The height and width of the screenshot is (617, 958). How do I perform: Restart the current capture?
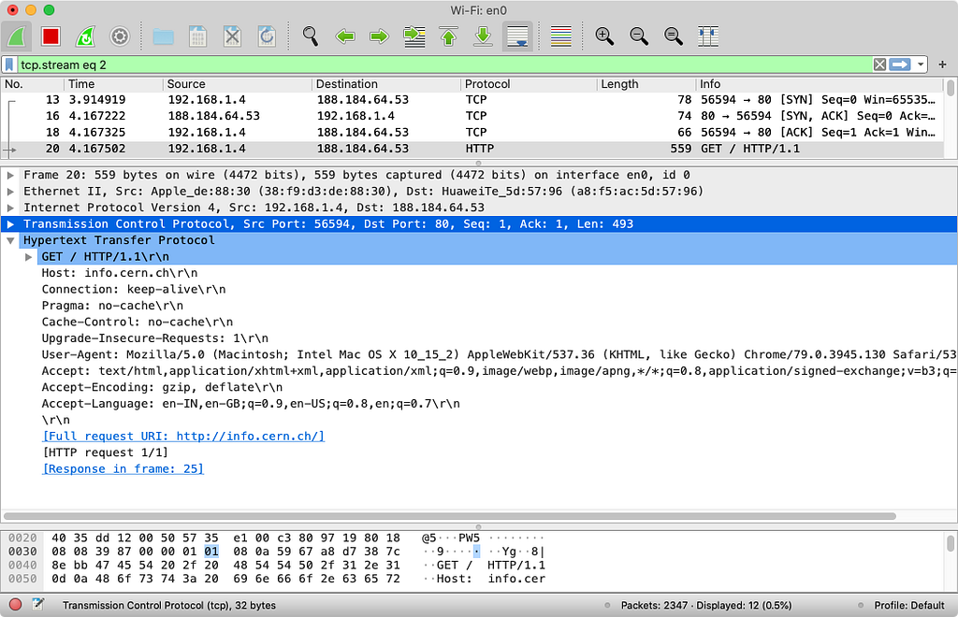click(x=85, y=36)
